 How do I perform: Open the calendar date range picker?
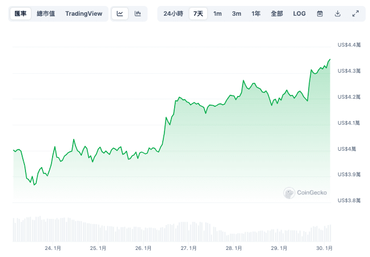(x=320, y=14)
